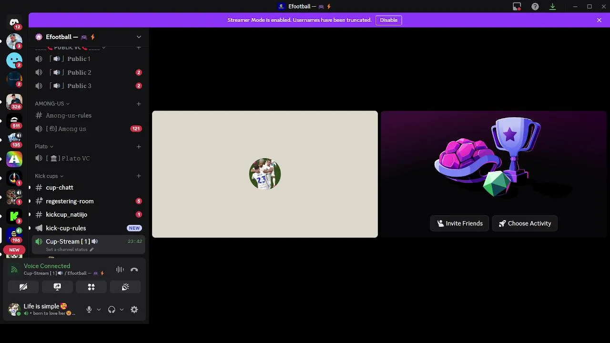
Task: Open User Settings gear
Action: pyautogui.click(x=134, y=309)
